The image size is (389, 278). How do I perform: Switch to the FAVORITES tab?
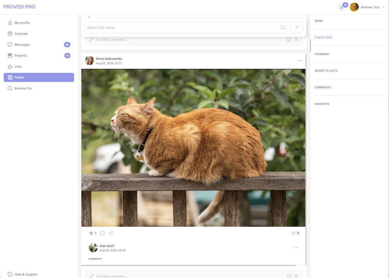322,104
